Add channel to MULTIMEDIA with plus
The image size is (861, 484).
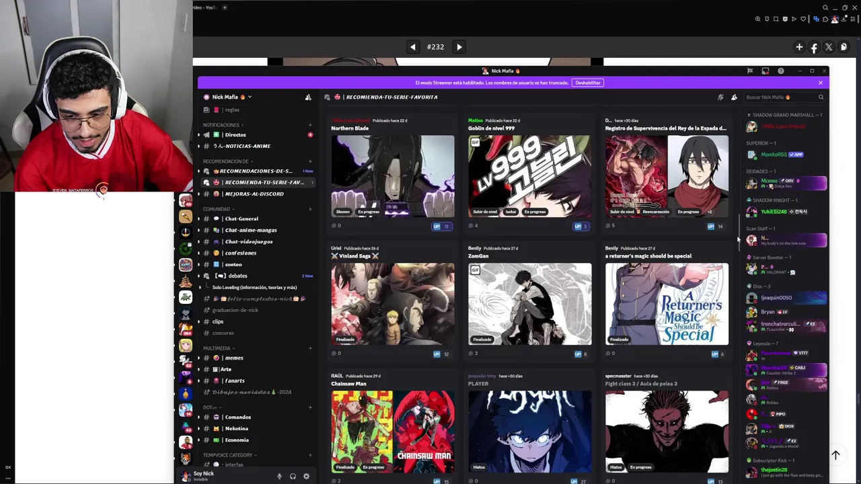(x=310, y=348)
